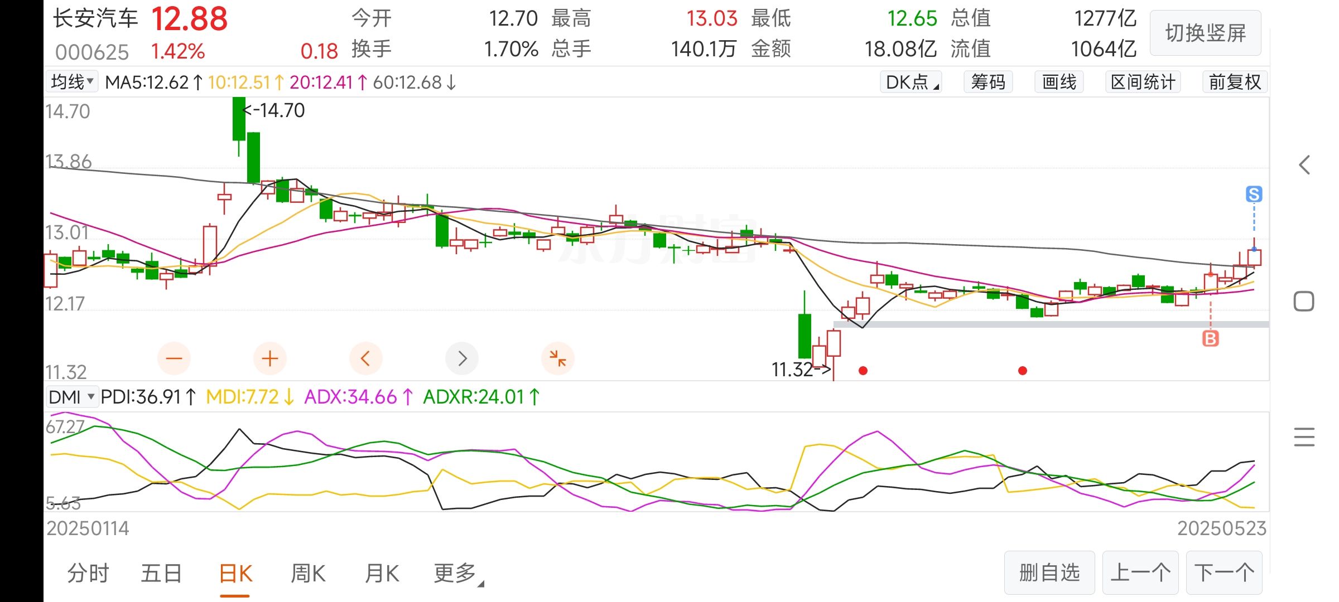
Task: Tap circulating value 1064亿
Action: [1104, 49]
